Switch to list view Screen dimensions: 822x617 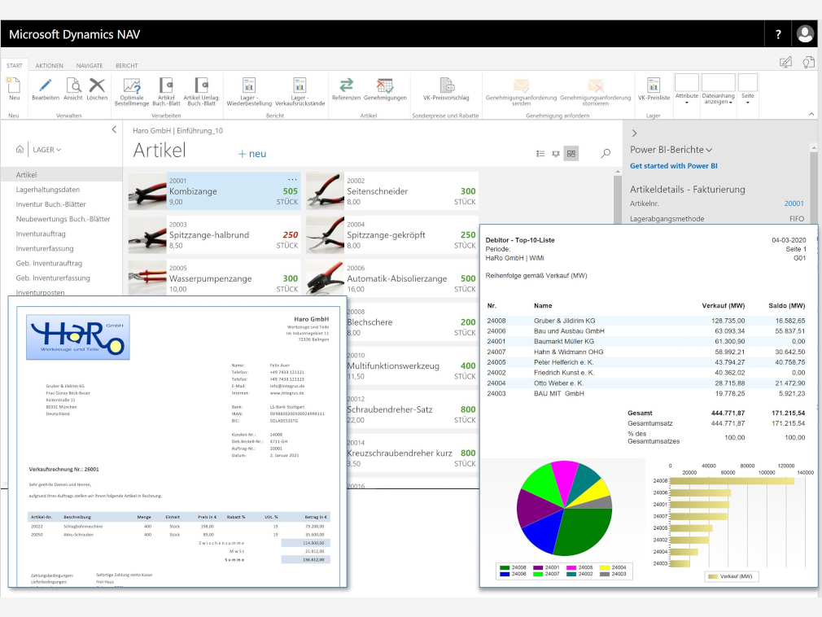[540, 153]
